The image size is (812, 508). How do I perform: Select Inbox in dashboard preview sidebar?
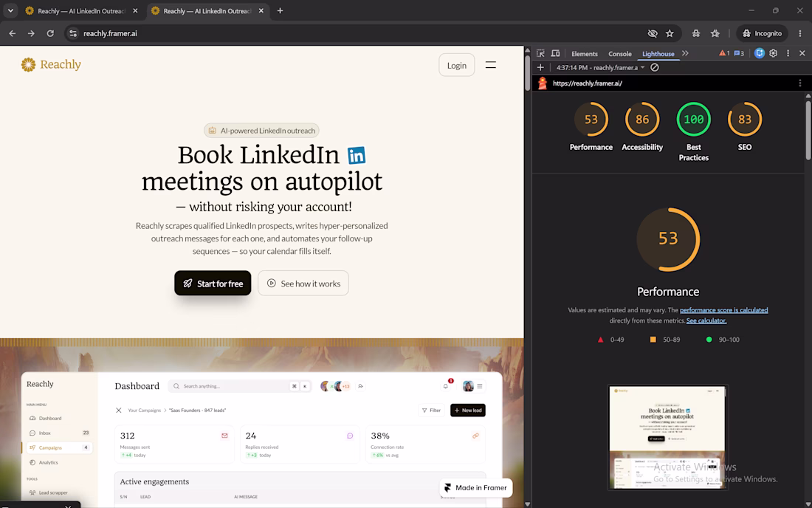click(x=60, y=433)
